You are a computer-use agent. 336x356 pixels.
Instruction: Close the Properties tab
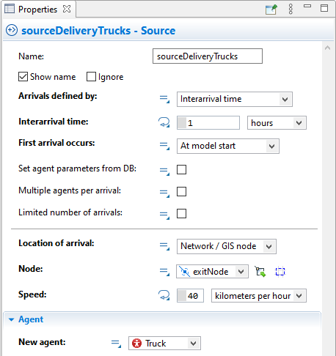click(x=67, y=9)
